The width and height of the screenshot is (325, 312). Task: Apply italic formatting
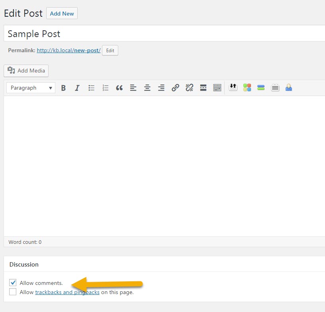click(77, 88)
